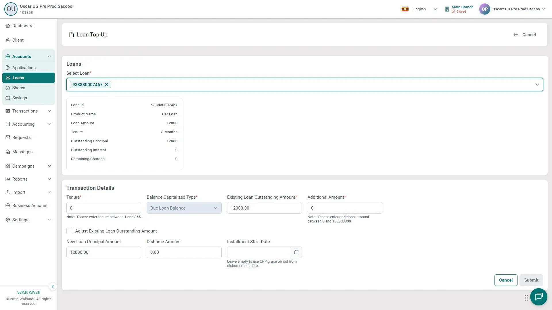
Task: Expand the Accounting menu chevron
Action: tap(49, 124)
